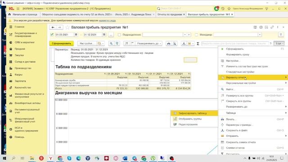288x162 pixels.
Task: Click into the Менеджер input field
Action: pos(236,35)
